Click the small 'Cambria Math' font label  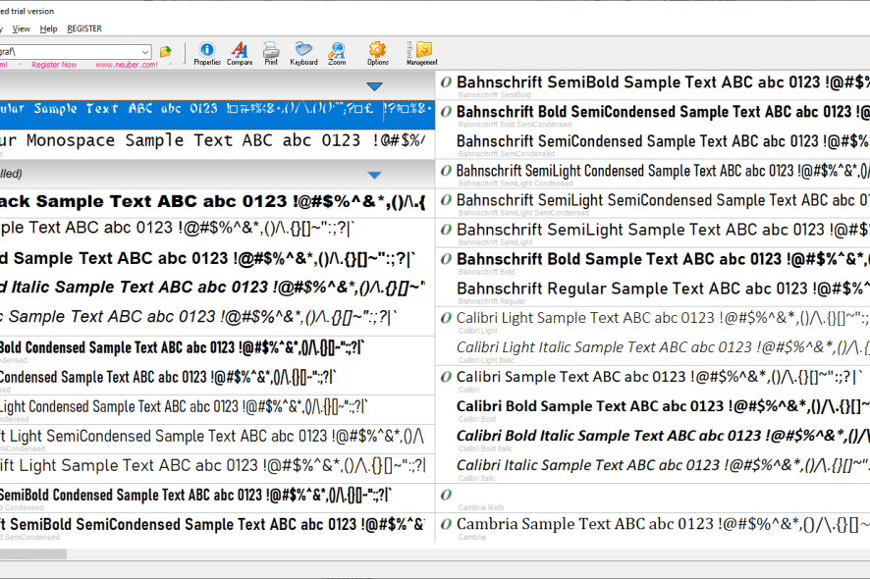481,507
